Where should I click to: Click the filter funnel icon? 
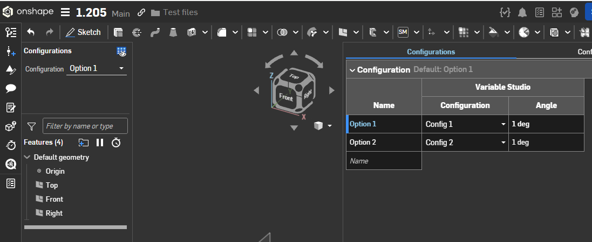(x=32, y=126)
